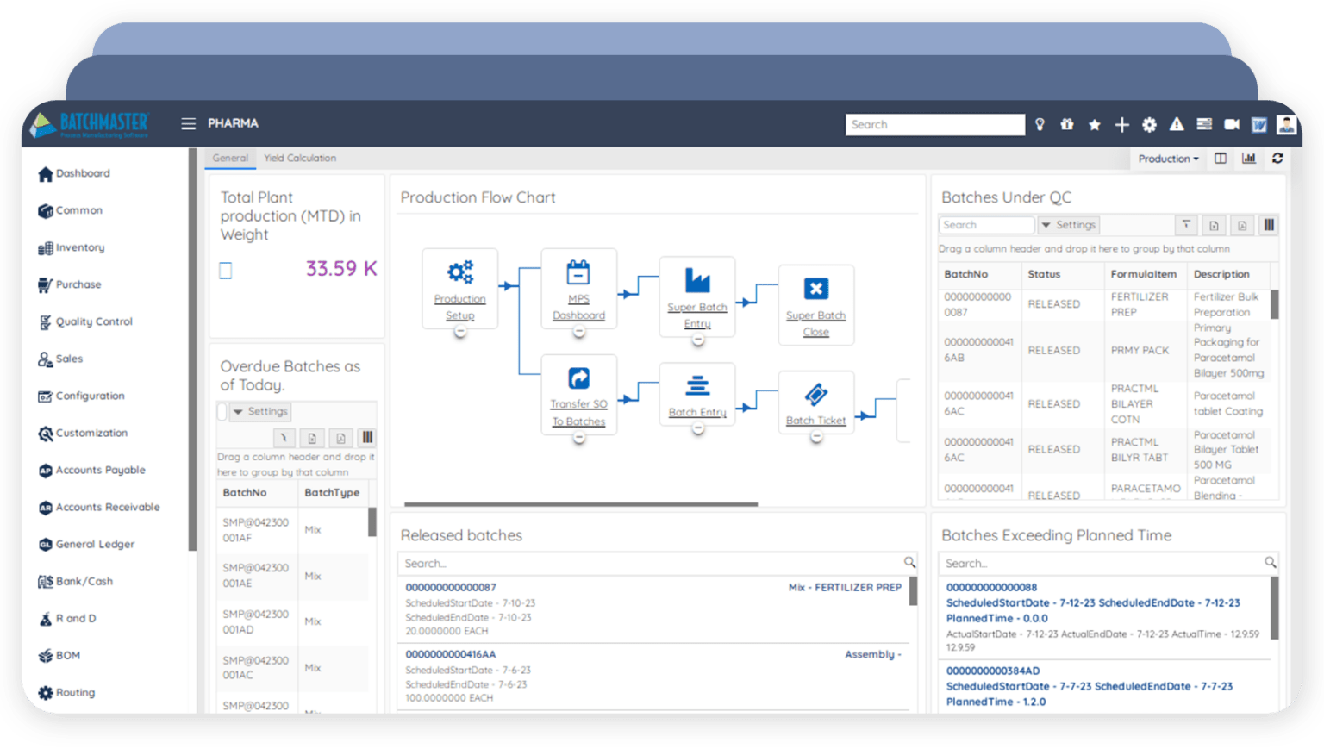Expand the Settings dropdown in Batches Under QC

point(1068,225)
